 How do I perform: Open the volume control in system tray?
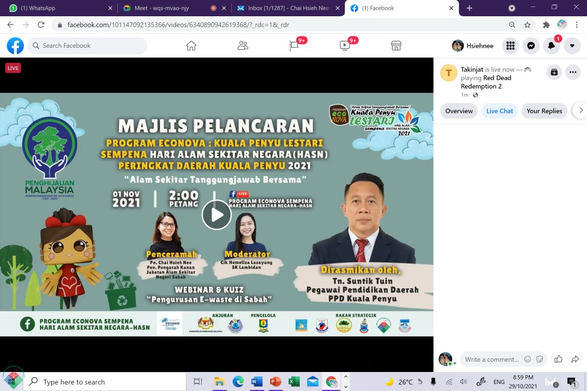(464, 382)
